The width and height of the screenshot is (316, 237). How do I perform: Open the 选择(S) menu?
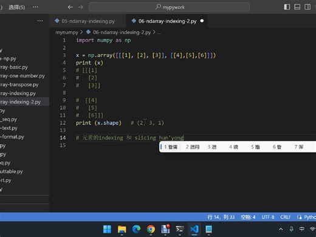16,7
